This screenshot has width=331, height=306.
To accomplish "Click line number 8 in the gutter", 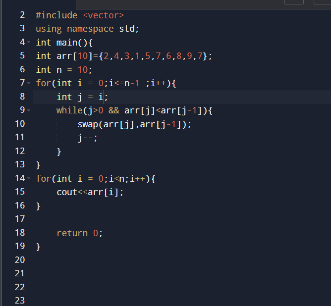I will pyautogui.click(x=22, y=97).
